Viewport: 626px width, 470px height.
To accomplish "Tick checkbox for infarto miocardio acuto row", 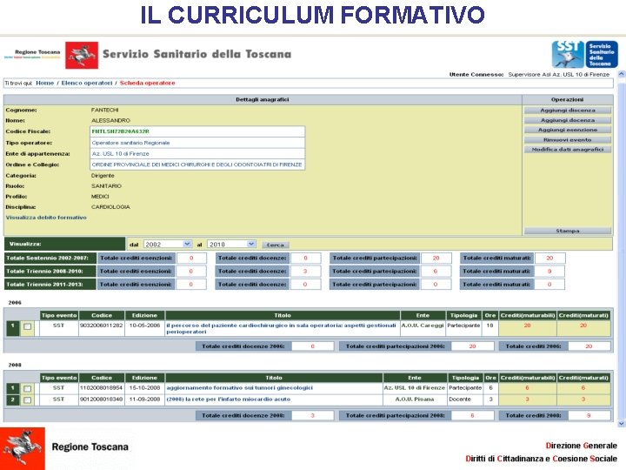I will 27,399.
